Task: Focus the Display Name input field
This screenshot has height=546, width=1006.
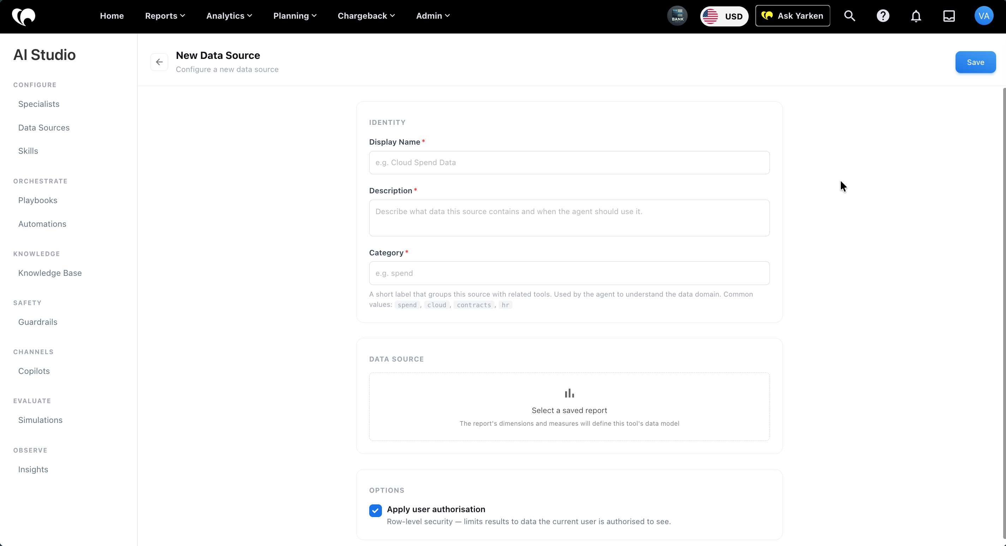Action: point(569,163)
